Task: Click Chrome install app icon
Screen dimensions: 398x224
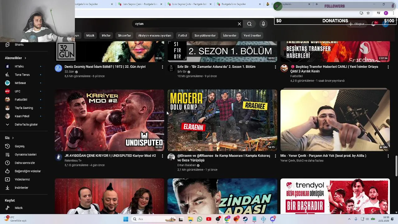Action: [361, 13]
